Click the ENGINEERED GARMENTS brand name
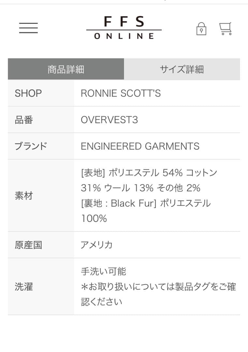Viewport: 248px width, 352px height. (140, 146)
